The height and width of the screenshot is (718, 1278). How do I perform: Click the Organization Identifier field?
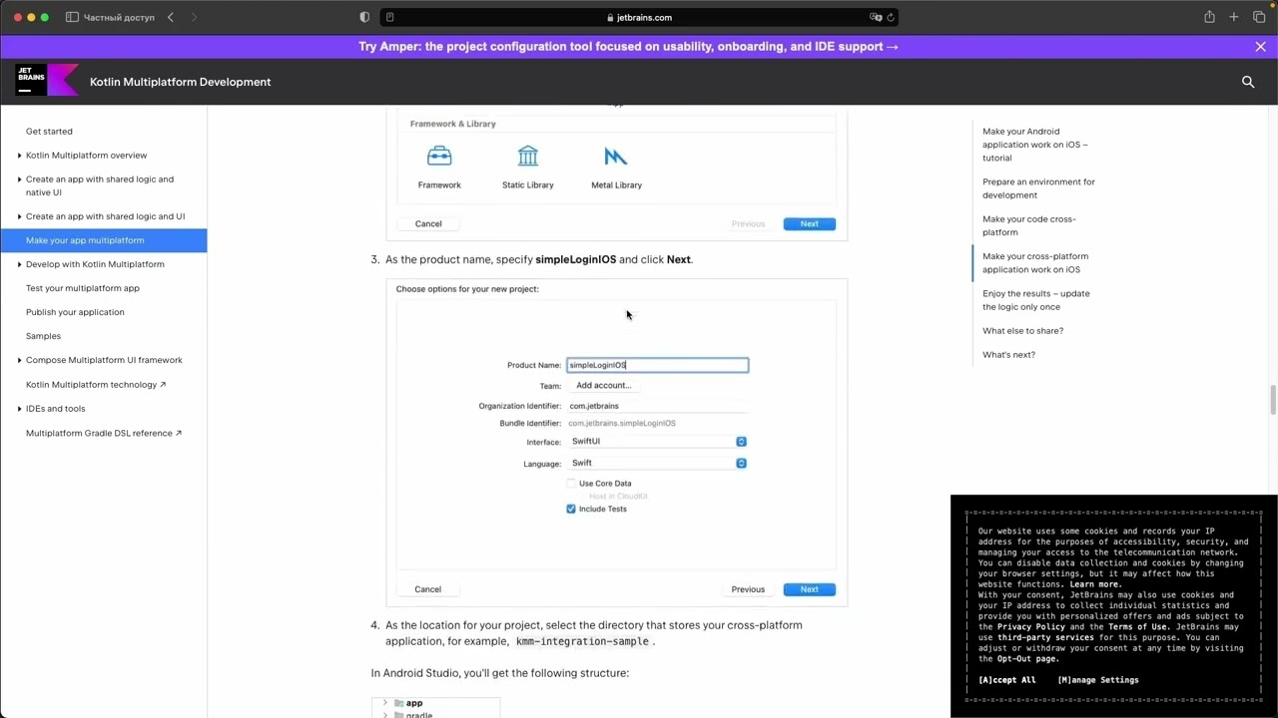click(x=657, y=406)
